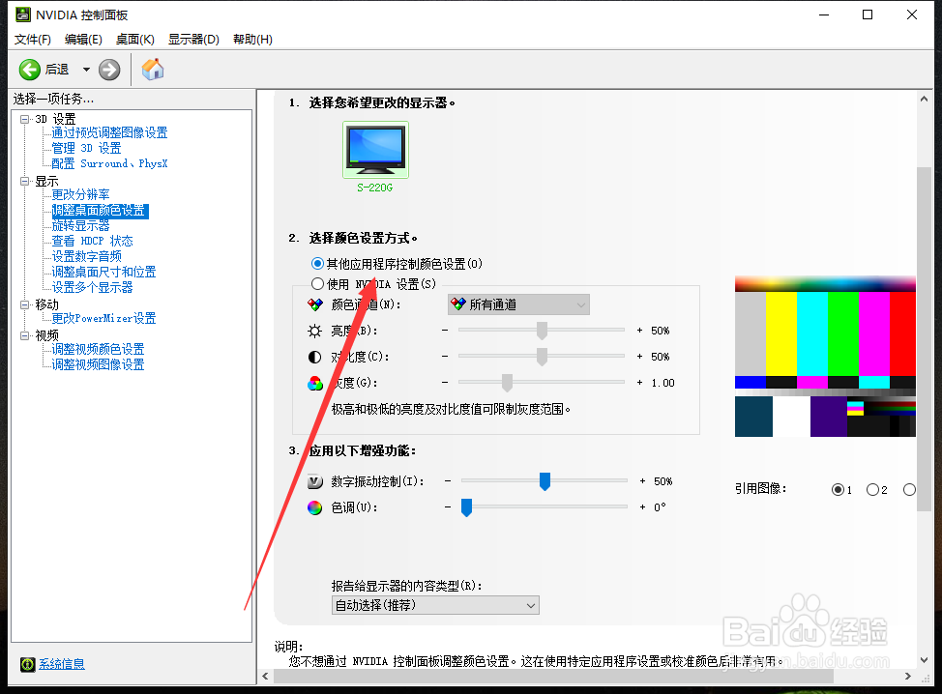
Task: Select the Use NVIDIA settings radio button
Action: tap(318, 283)
